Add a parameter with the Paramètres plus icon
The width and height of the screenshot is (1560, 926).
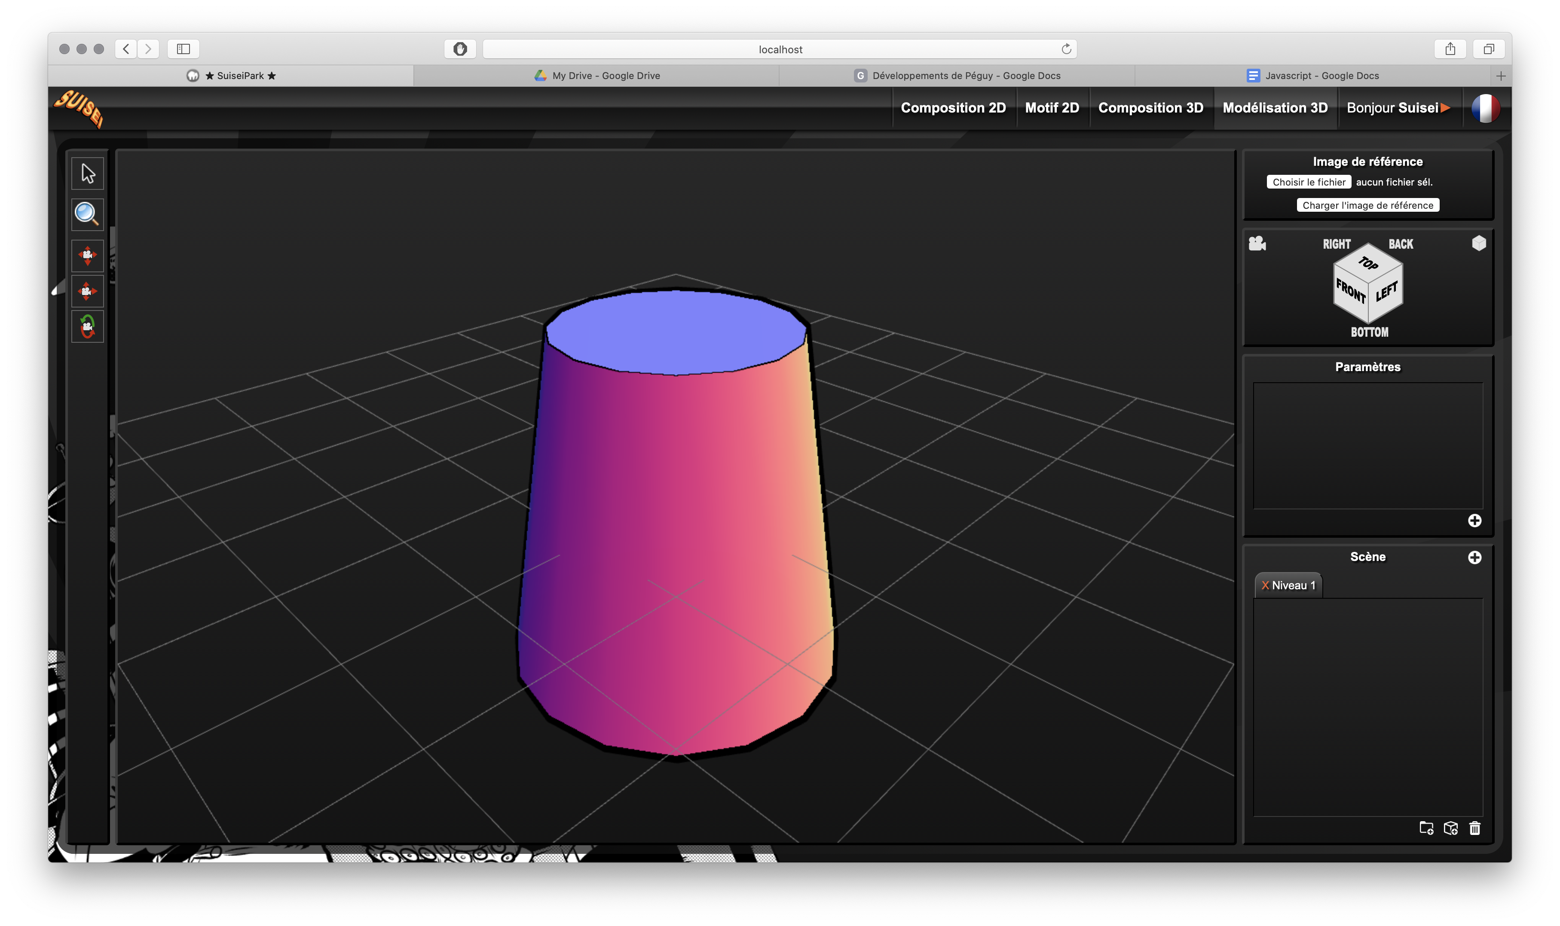[1474, 521]
